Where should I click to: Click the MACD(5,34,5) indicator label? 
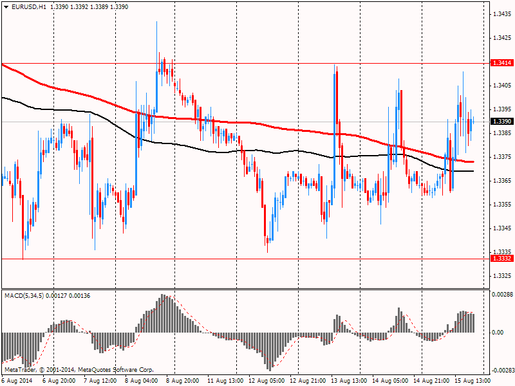click(26, 295)
